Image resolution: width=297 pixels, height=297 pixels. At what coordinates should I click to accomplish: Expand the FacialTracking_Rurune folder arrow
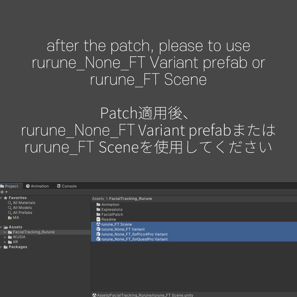(x=5, y=232)
